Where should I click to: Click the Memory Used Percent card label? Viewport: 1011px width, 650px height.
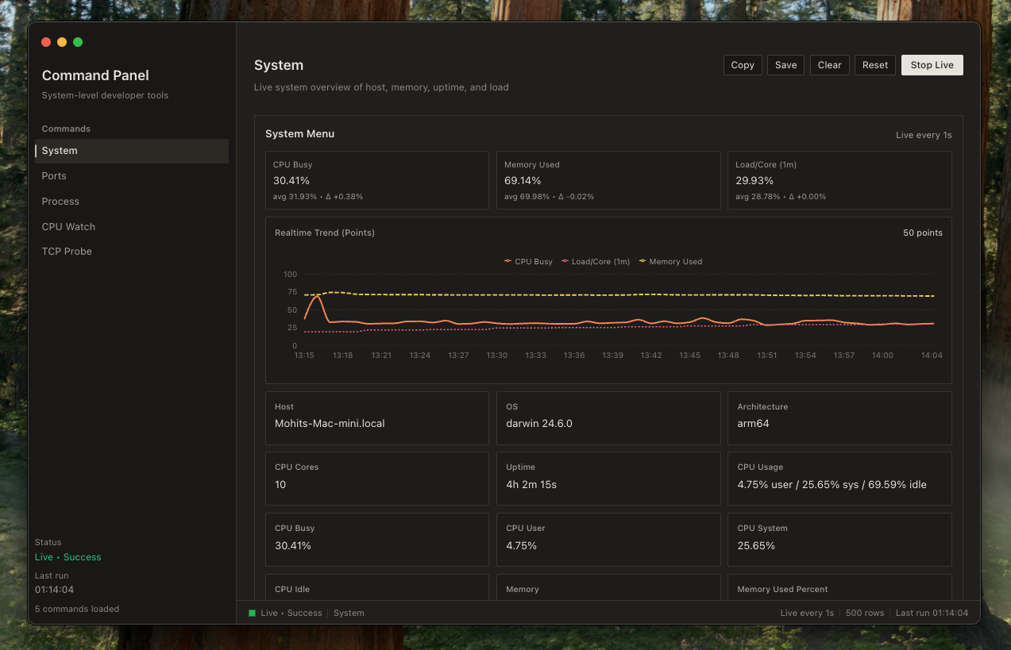[782, 590]
